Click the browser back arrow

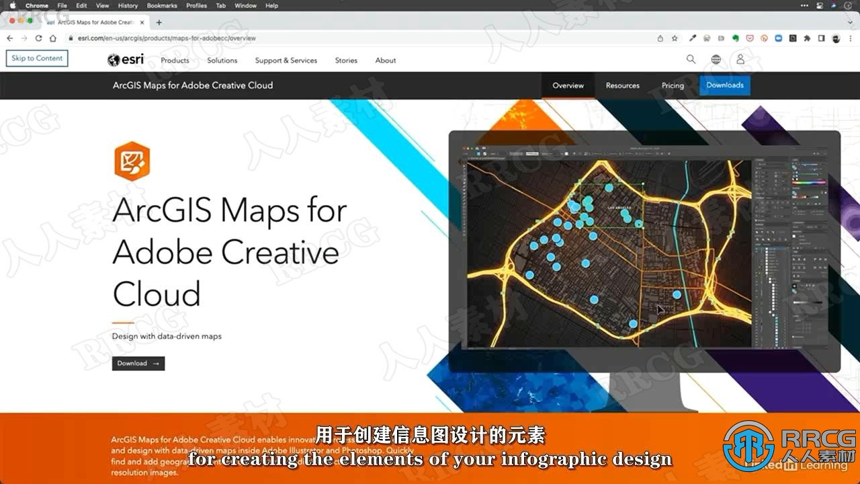coord(9,38)
